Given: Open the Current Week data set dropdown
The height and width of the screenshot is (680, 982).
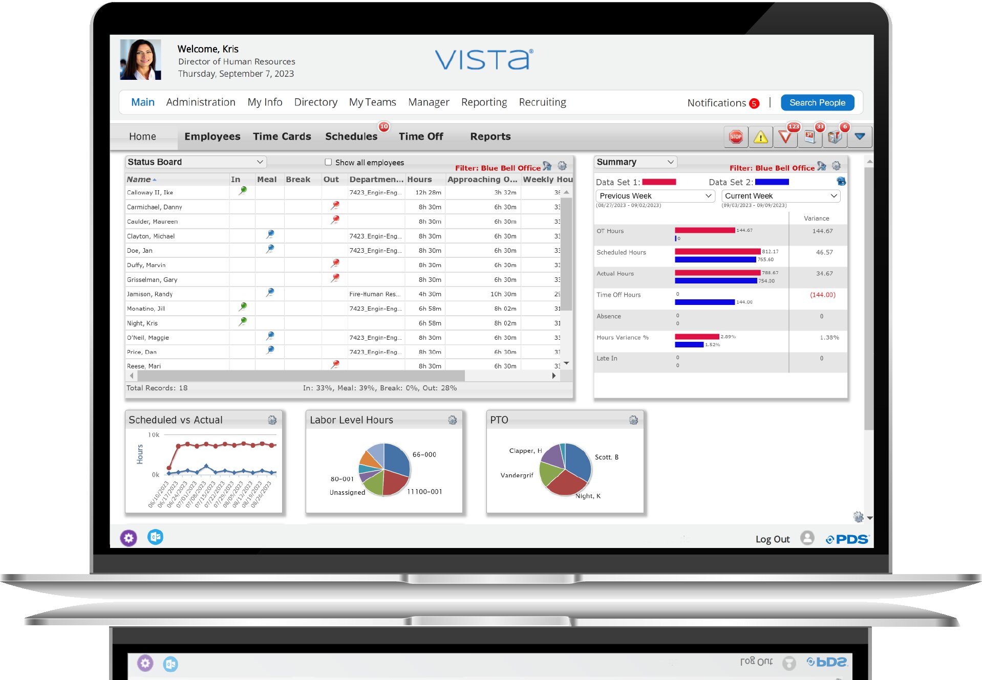Looking at the screenshot, I should pyautogui.click(x=780, y=196).
